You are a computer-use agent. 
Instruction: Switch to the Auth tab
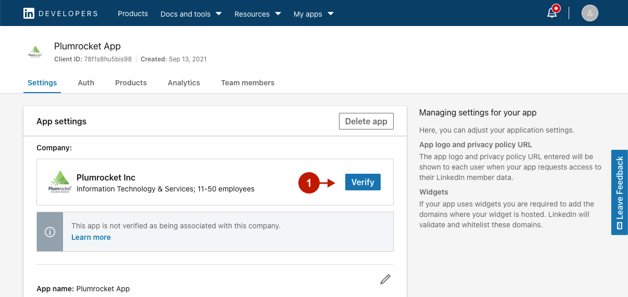pos(86,83)
